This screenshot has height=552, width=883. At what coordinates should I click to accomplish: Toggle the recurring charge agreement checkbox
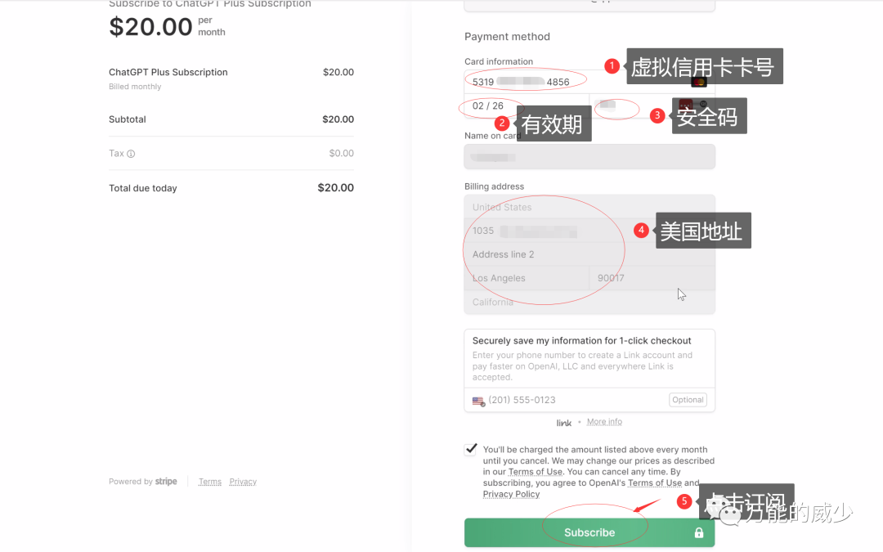point(471,449)
